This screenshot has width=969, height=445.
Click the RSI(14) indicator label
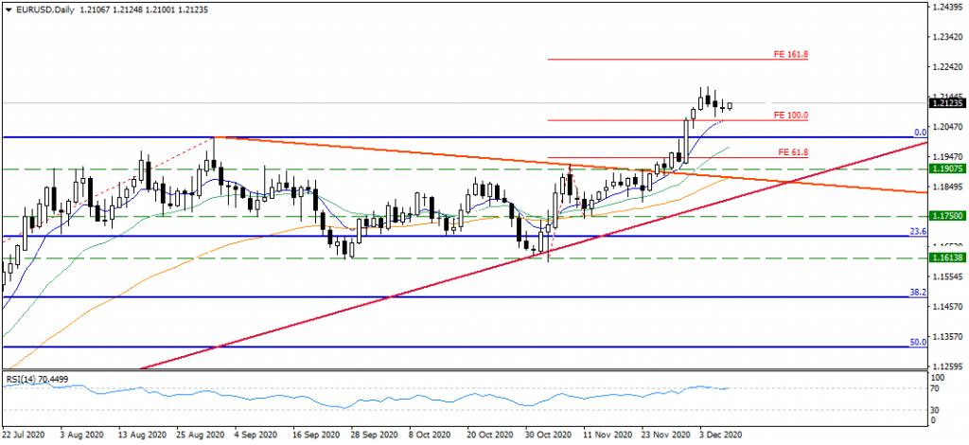(x=38, y=380)
